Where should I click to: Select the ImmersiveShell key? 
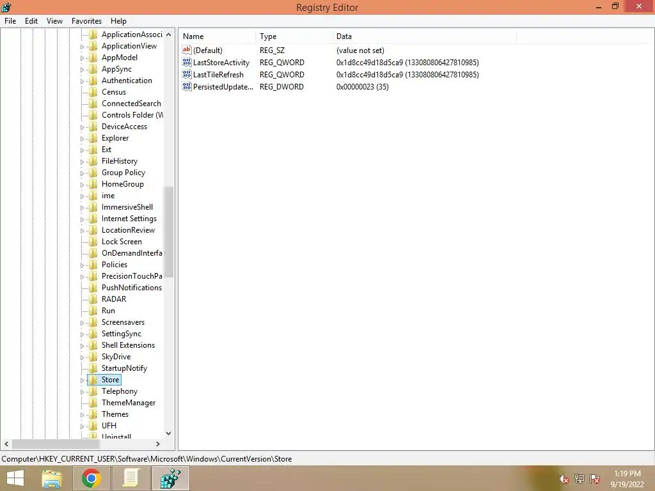(x=127, y=207)
